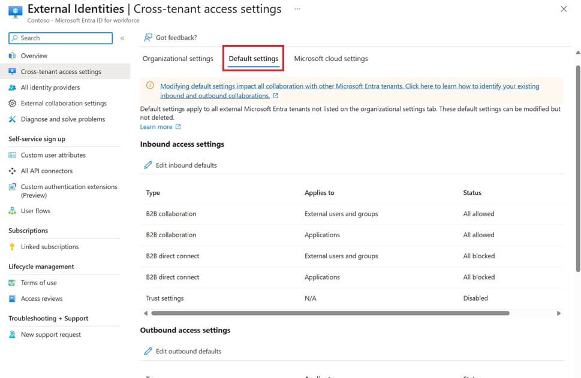Click the pencil icon for inbound defaults
Viewport: 581px width, 378px height.
pyautogui.click(x=148, y=165)
